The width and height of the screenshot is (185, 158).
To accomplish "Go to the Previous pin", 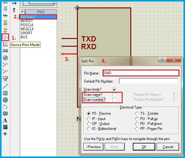I will click(x=94, y=147).
